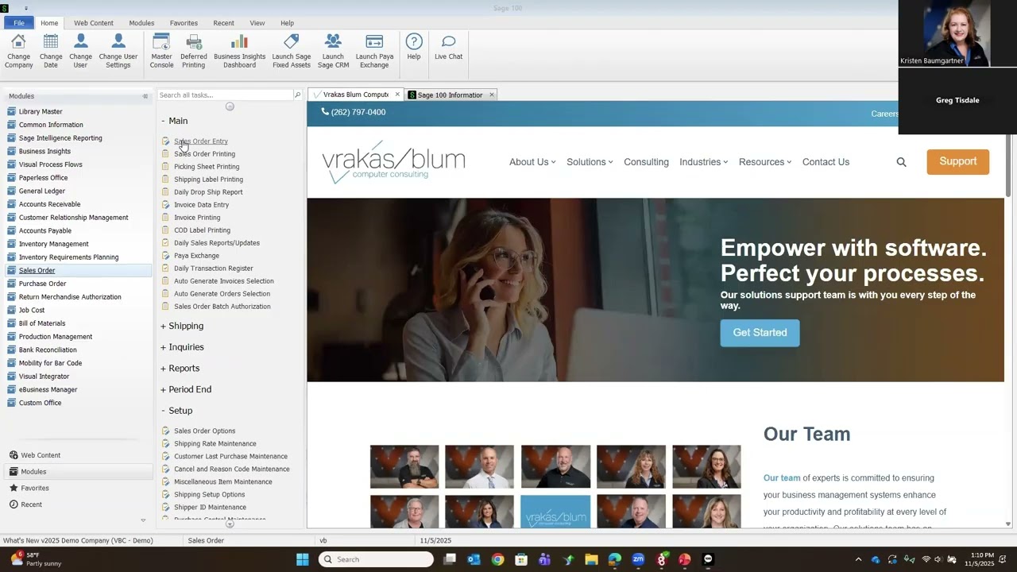Open the Resources dropdown menu
The width and height of the screenshot is (1017, 572).
tap(765, 162)
